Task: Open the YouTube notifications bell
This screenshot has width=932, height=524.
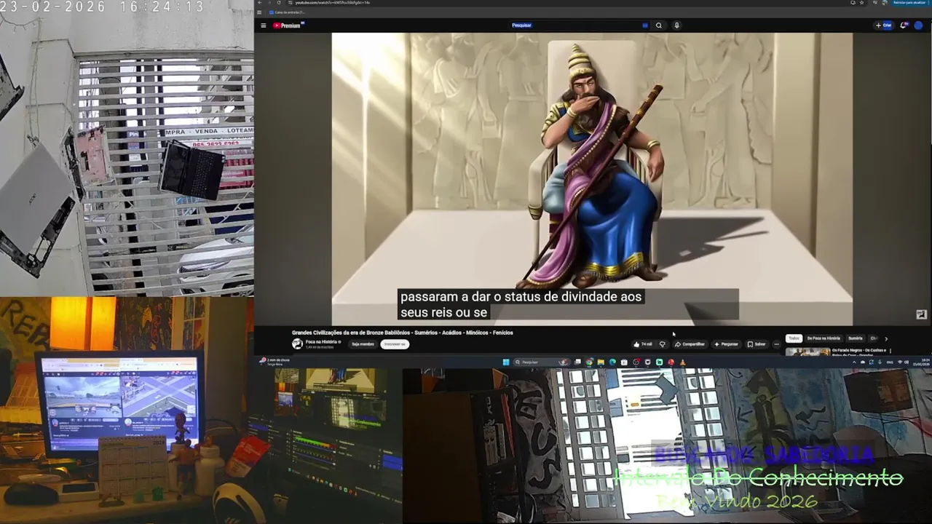Action: tap(904, 25)
